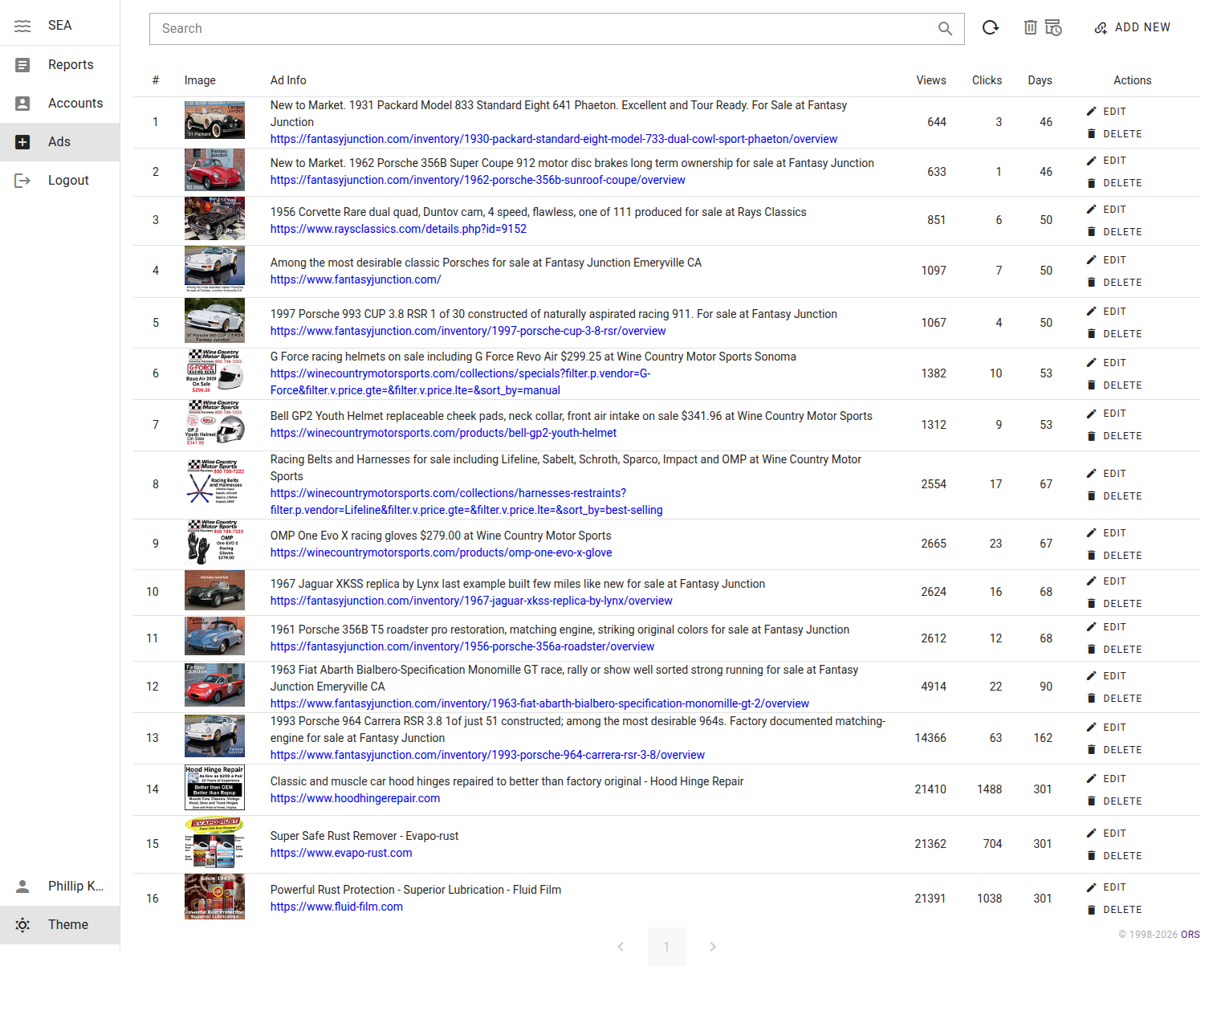The height and width of the screenshot is (1015, 1213).
Task: Click the delete trash icon for the Corvette ad
Action: (1092, 232)
